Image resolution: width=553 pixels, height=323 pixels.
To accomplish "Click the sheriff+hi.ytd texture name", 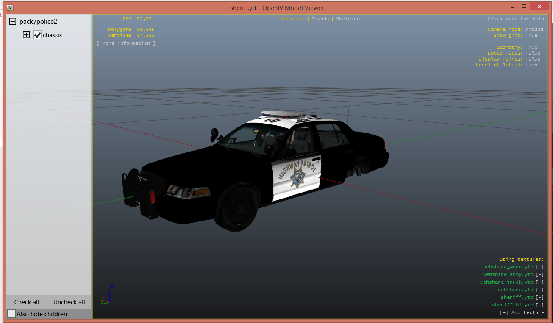I will click(x=513, y=305).
